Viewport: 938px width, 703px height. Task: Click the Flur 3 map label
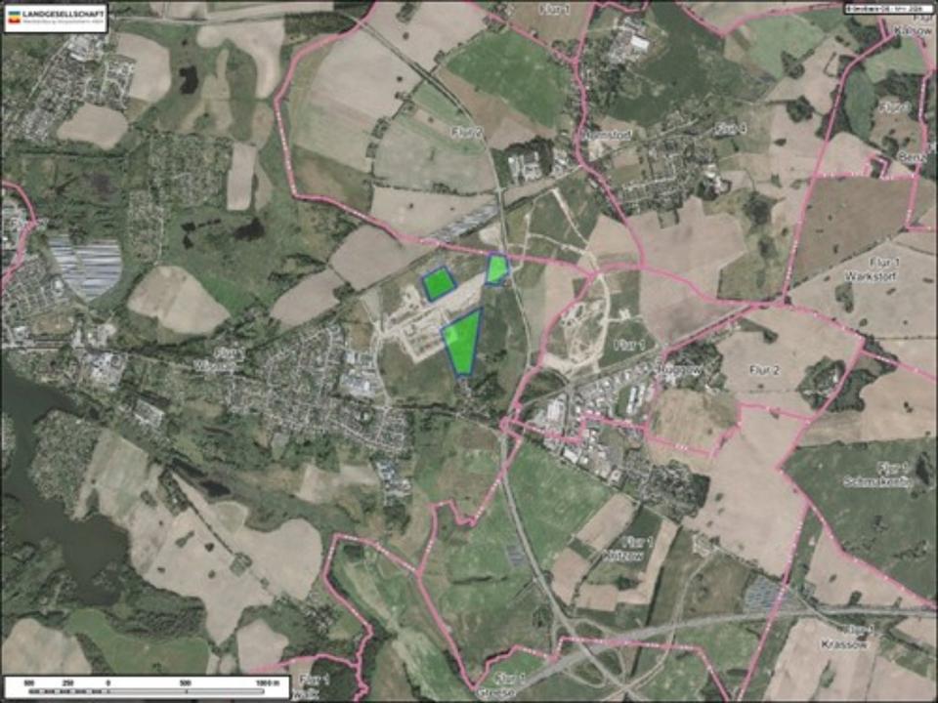pyautogui.click(x=893, y=105)
